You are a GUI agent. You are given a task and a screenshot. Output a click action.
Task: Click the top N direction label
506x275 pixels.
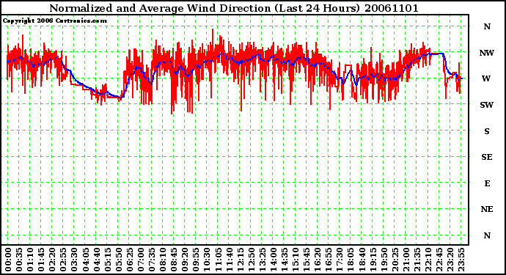click(487, 26)
